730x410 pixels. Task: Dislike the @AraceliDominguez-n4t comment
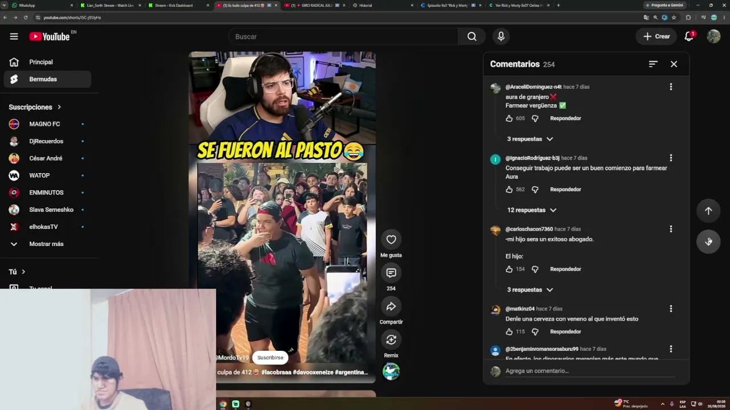click(x=535, y=118)
